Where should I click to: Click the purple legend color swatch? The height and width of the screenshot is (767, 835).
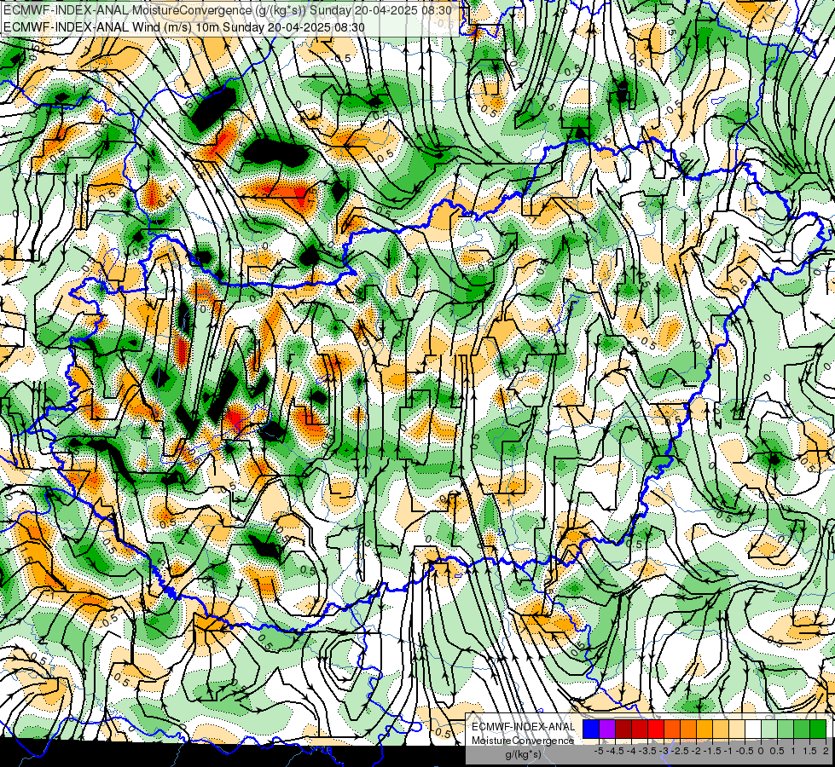[607, 729]
